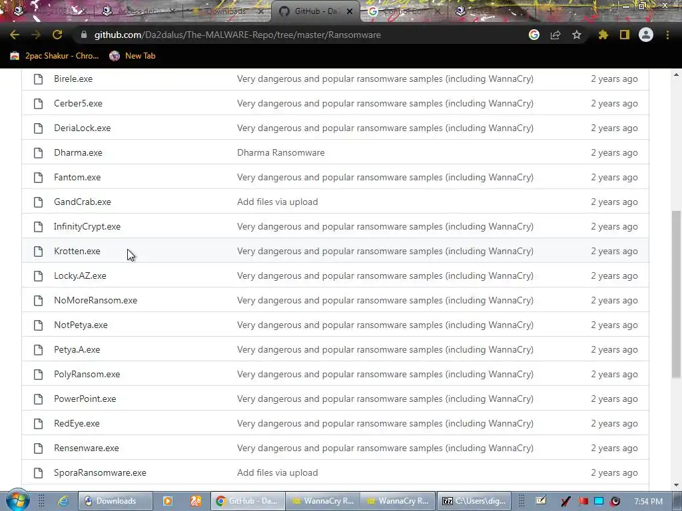
Task: View the site lock icon information
Action: 84,35
